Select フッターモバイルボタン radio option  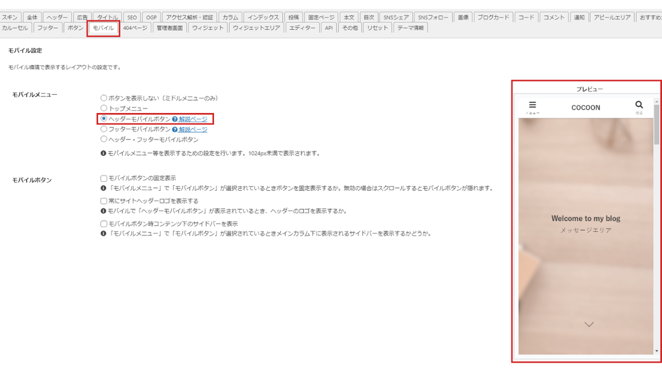[x=104, y=130]
